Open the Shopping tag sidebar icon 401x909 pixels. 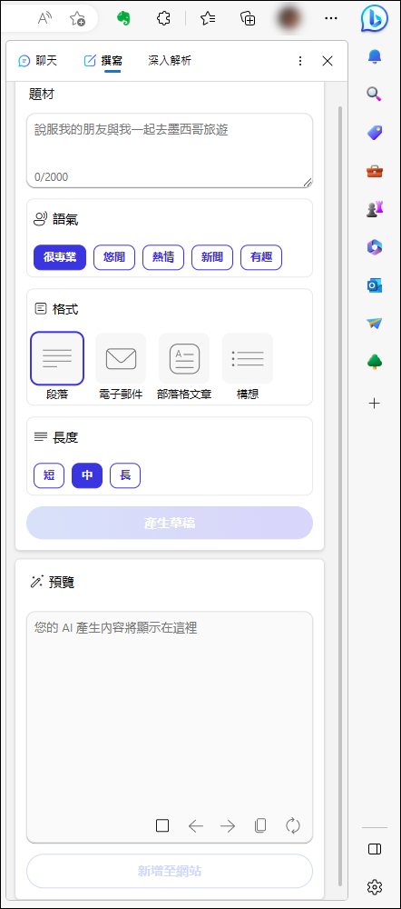pyautogui.click(x=375, y=133)
